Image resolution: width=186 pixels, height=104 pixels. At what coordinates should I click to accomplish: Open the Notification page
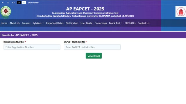(x=72, y=23)
